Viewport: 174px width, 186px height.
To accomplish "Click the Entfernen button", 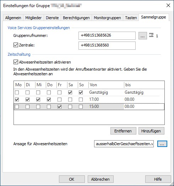I will pyautogui.click(x=123, y=131).
